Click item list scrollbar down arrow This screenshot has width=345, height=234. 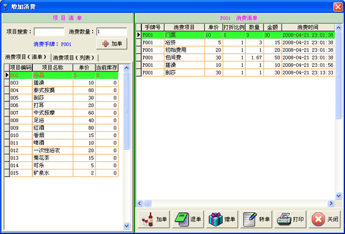pos(127,225)
